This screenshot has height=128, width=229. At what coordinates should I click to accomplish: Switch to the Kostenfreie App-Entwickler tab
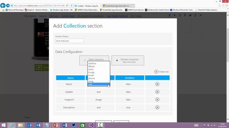point(118,6)
